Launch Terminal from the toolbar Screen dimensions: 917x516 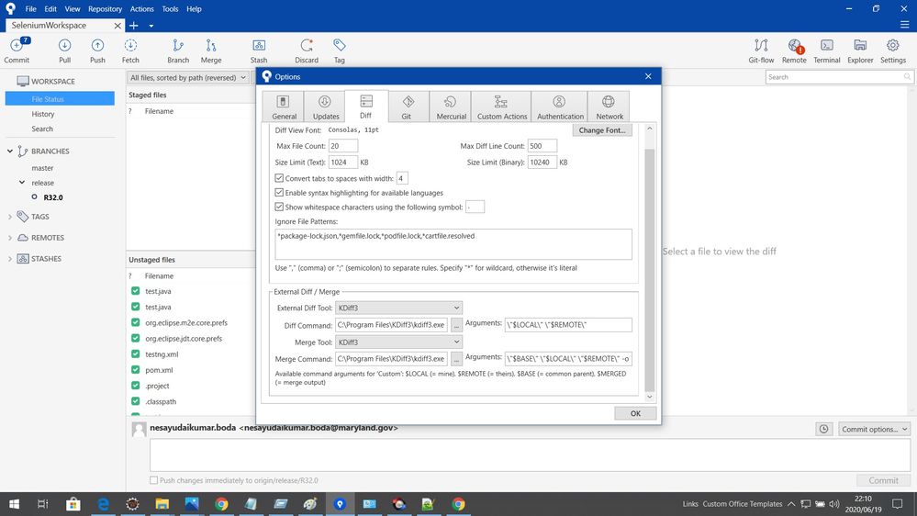[x=827, y=50]
